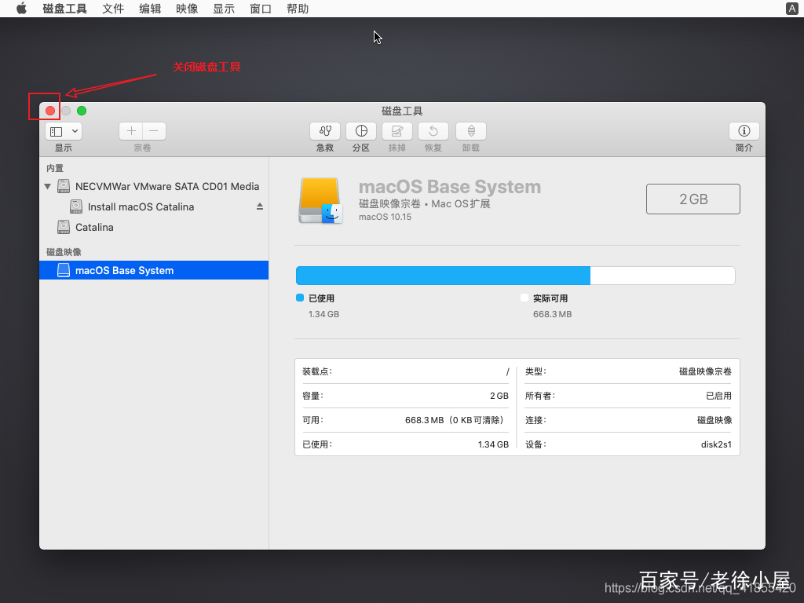Click the 容量 2 GB table value
Screen dimensions: 804x603
(499, 396)
